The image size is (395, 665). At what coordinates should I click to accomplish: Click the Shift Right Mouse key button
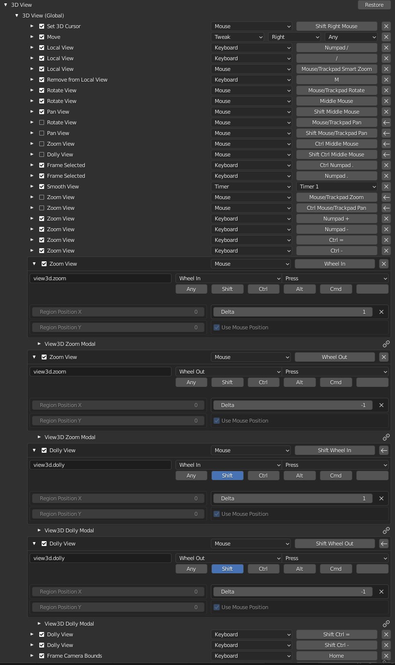coord(337,26)
